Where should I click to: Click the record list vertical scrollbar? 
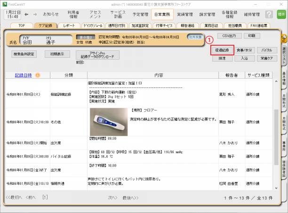coord(277,136)
